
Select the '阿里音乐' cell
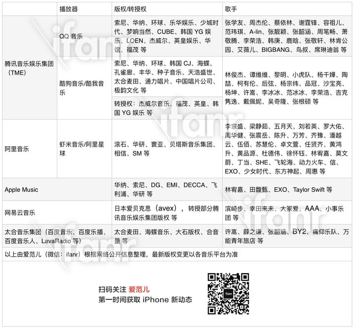[x=30, y=149]
